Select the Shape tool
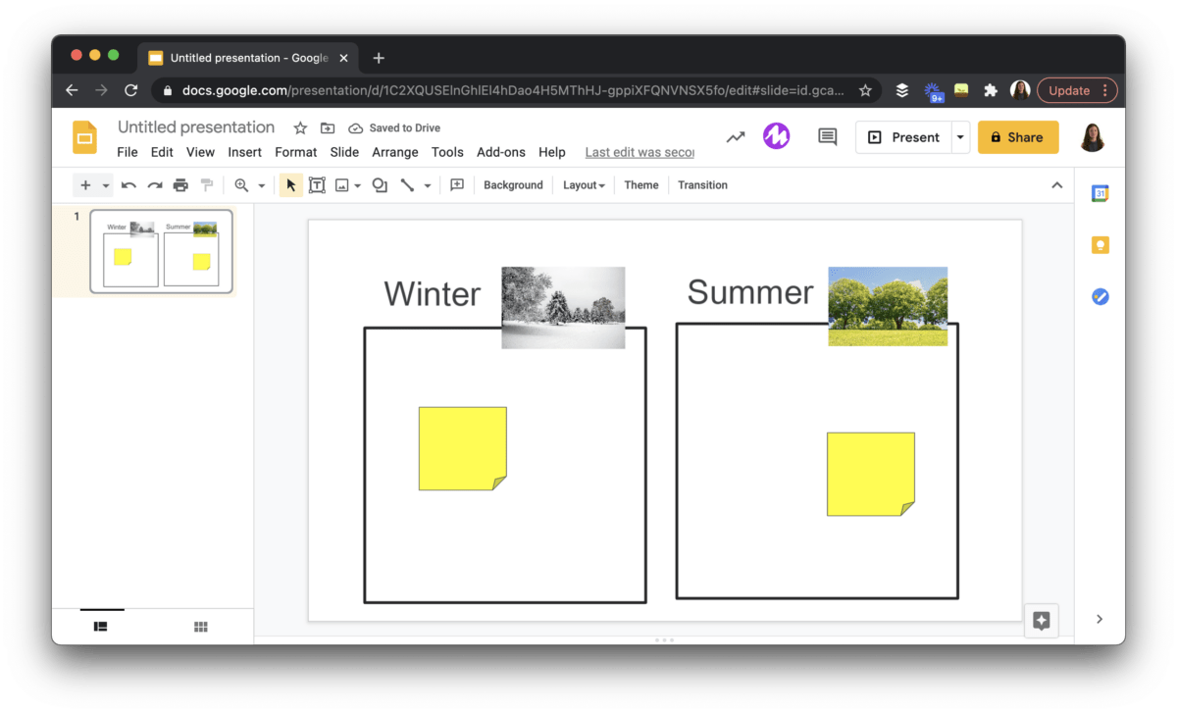 click(x=380, y=184)
